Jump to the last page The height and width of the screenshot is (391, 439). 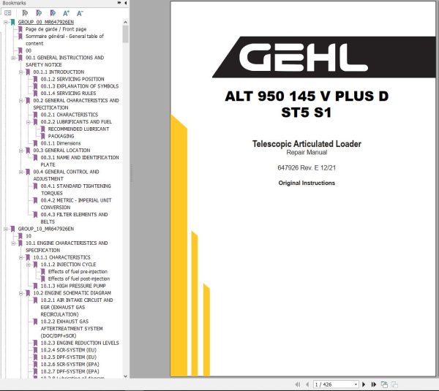click(373, 384)
